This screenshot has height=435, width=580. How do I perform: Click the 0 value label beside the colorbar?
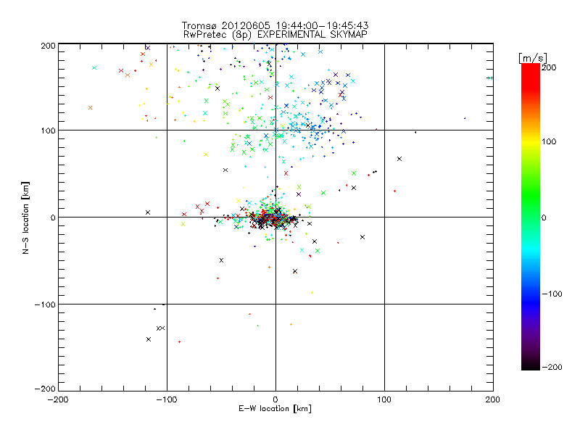(x=544, y=217)
